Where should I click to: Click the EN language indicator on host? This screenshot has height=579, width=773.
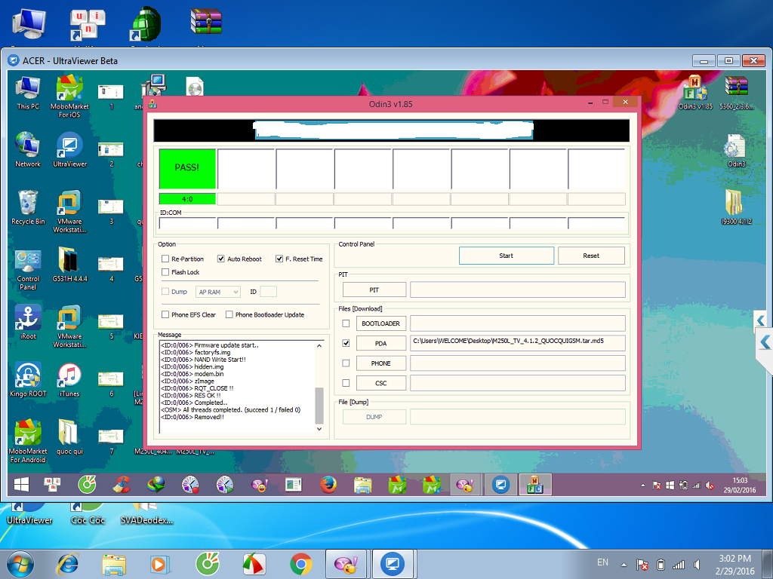pos(602,562)
